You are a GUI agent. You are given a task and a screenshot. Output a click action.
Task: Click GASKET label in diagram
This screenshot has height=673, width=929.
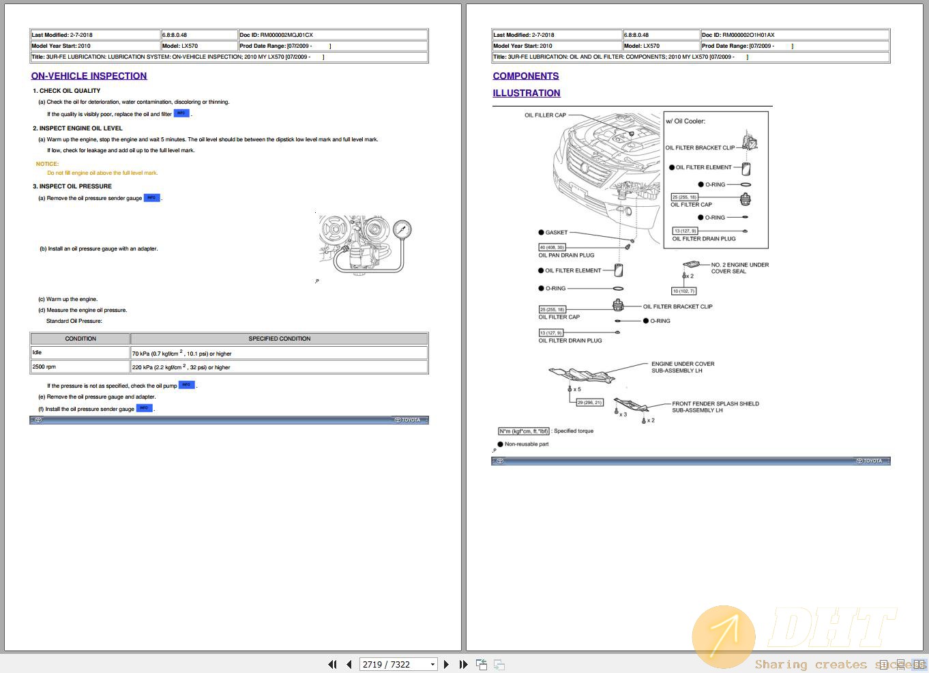557,233
